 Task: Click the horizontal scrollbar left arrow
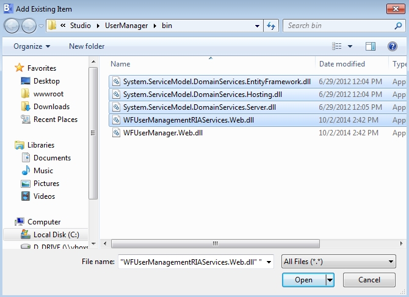click(105, 243)
